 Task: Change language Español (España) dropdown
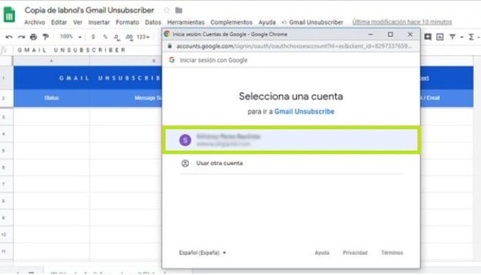(x=203, y=252)
